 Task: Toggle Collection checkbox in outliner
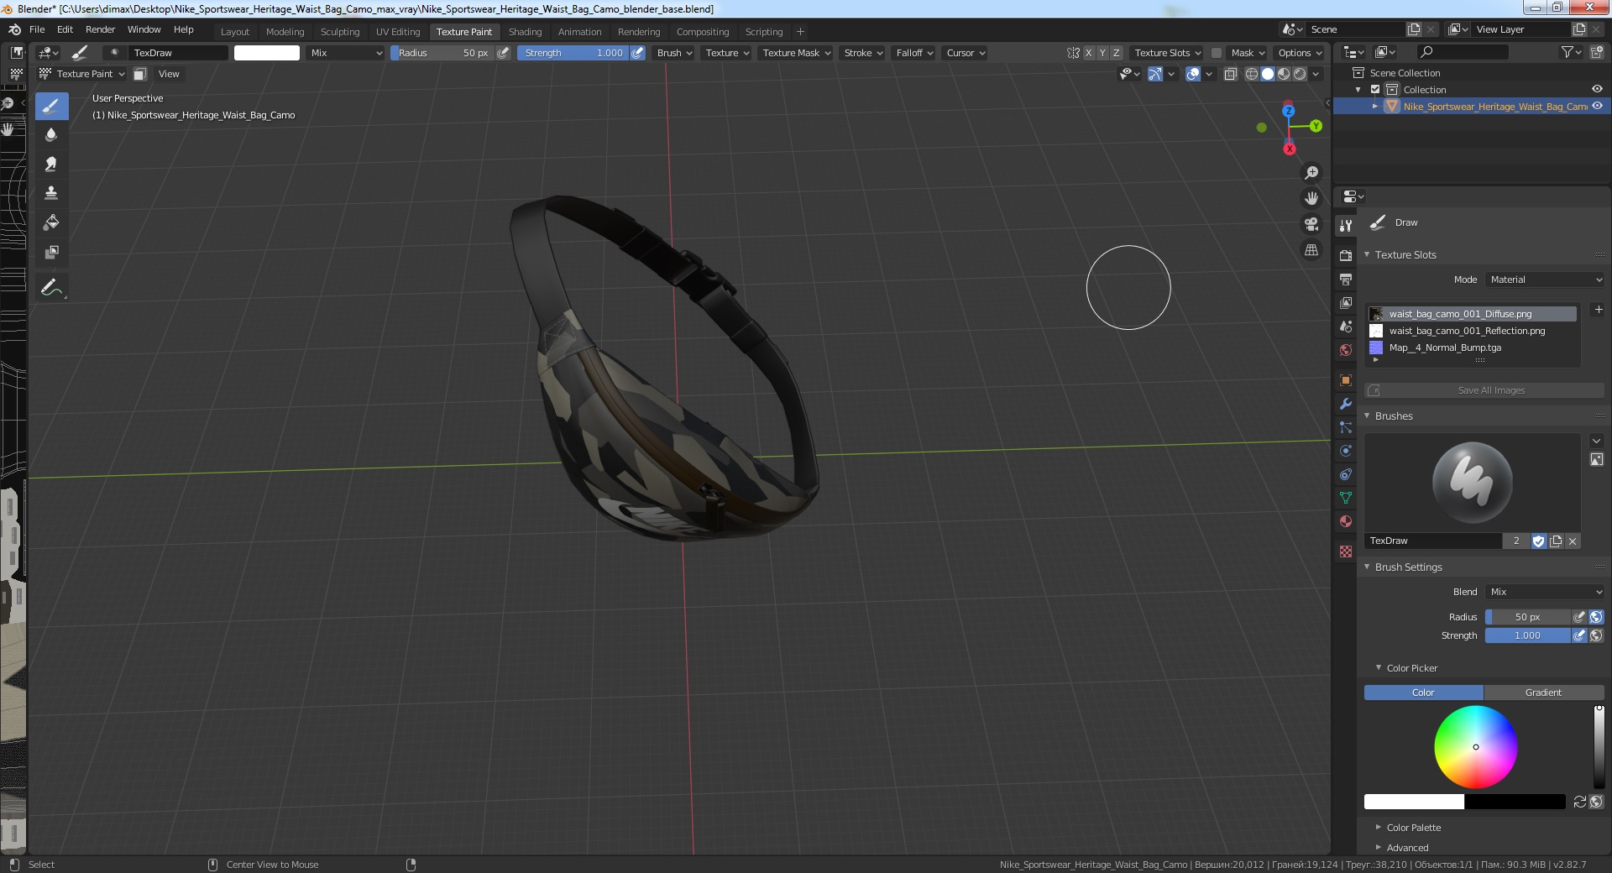pos(1375,90)
